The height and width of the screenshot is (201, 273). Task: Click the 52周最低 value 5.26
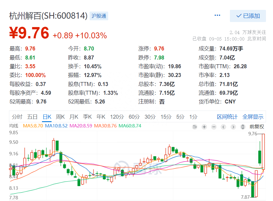pyautogui.click(x=100, y=102)
